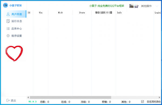
Task: Click the 用户列表 person icon
Action: 8,14
